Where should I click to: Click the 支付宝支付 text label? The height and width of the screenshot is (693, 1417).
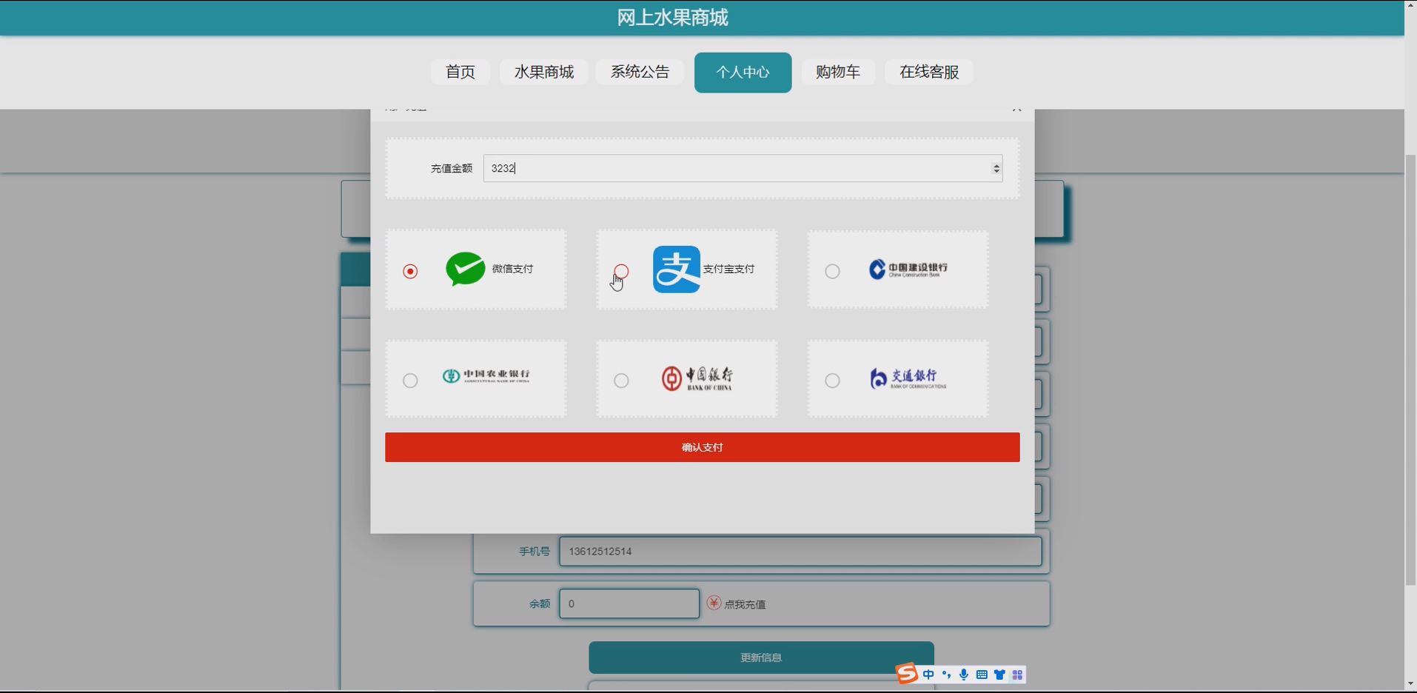pos(728,269)
